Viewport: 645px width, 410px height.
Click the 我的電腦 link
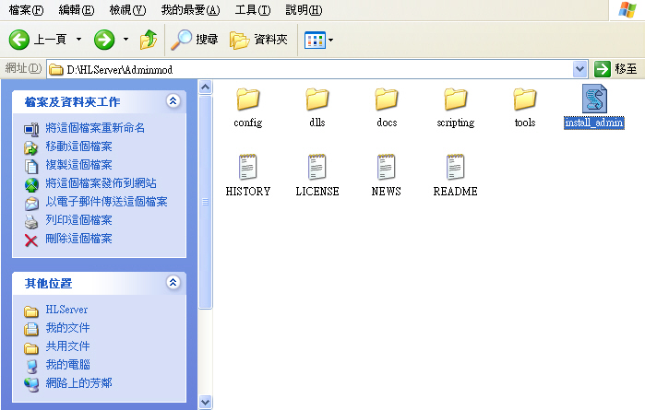pos(67,365)
